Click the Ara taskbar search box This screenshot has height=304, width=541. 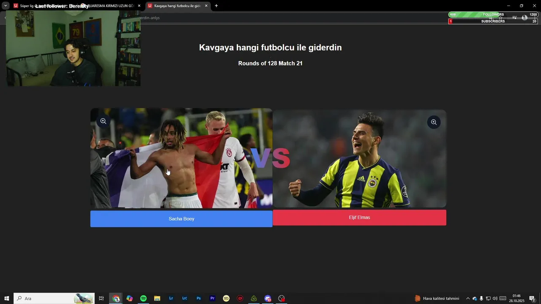(x=54, y=299)
